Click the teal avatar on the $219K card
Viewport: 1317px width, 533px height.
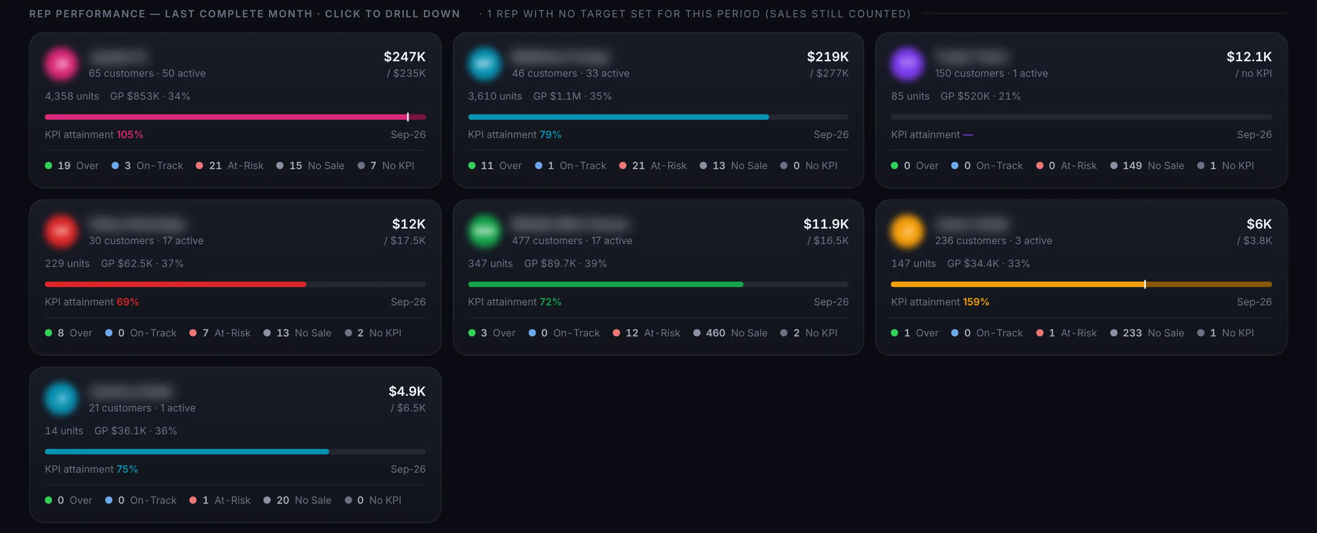click(484, 64)
